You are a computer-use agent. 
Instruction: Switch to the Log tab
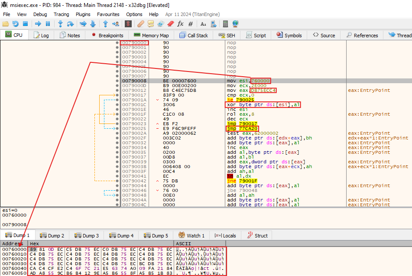[x=41, y=35]
